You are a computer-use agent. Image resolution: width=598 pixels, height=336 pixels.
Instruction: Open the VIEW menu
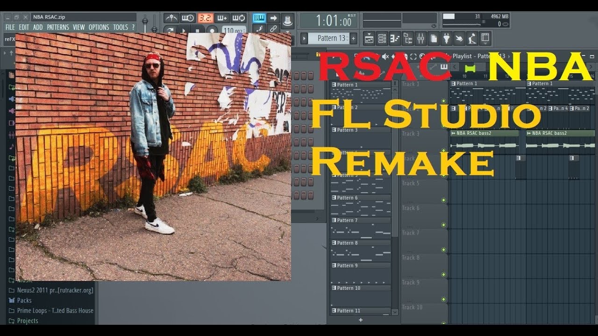coord(79,28)
